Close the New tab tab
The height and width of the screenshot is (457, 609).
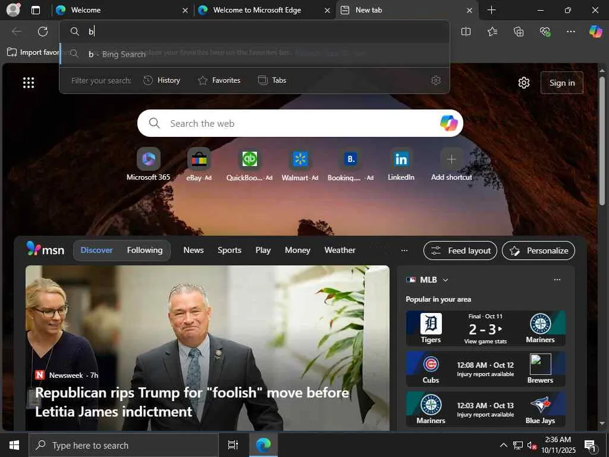coord(470,11)
